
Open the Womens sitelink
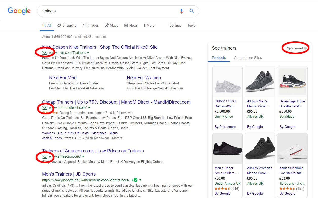(48, 133)
